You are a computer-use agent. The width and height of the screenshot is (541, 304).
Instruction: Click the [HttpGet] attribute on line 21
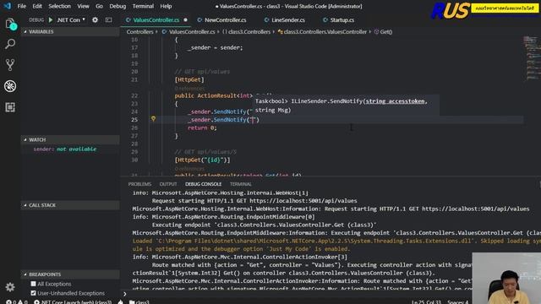(189, 79)
